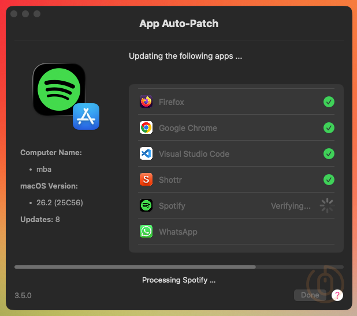Click the Spotify progress spinner
The width and height of the screenshot is (357, 316).
(327, 205)
